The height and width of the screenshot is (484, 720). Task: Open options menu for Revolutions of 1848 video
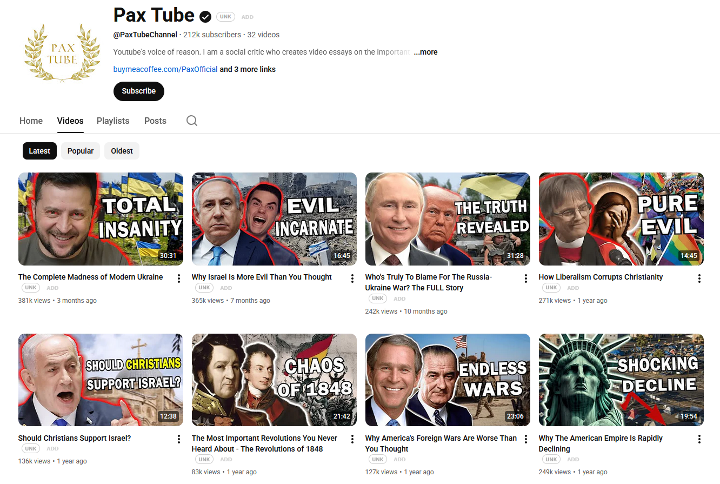[352, 440]
